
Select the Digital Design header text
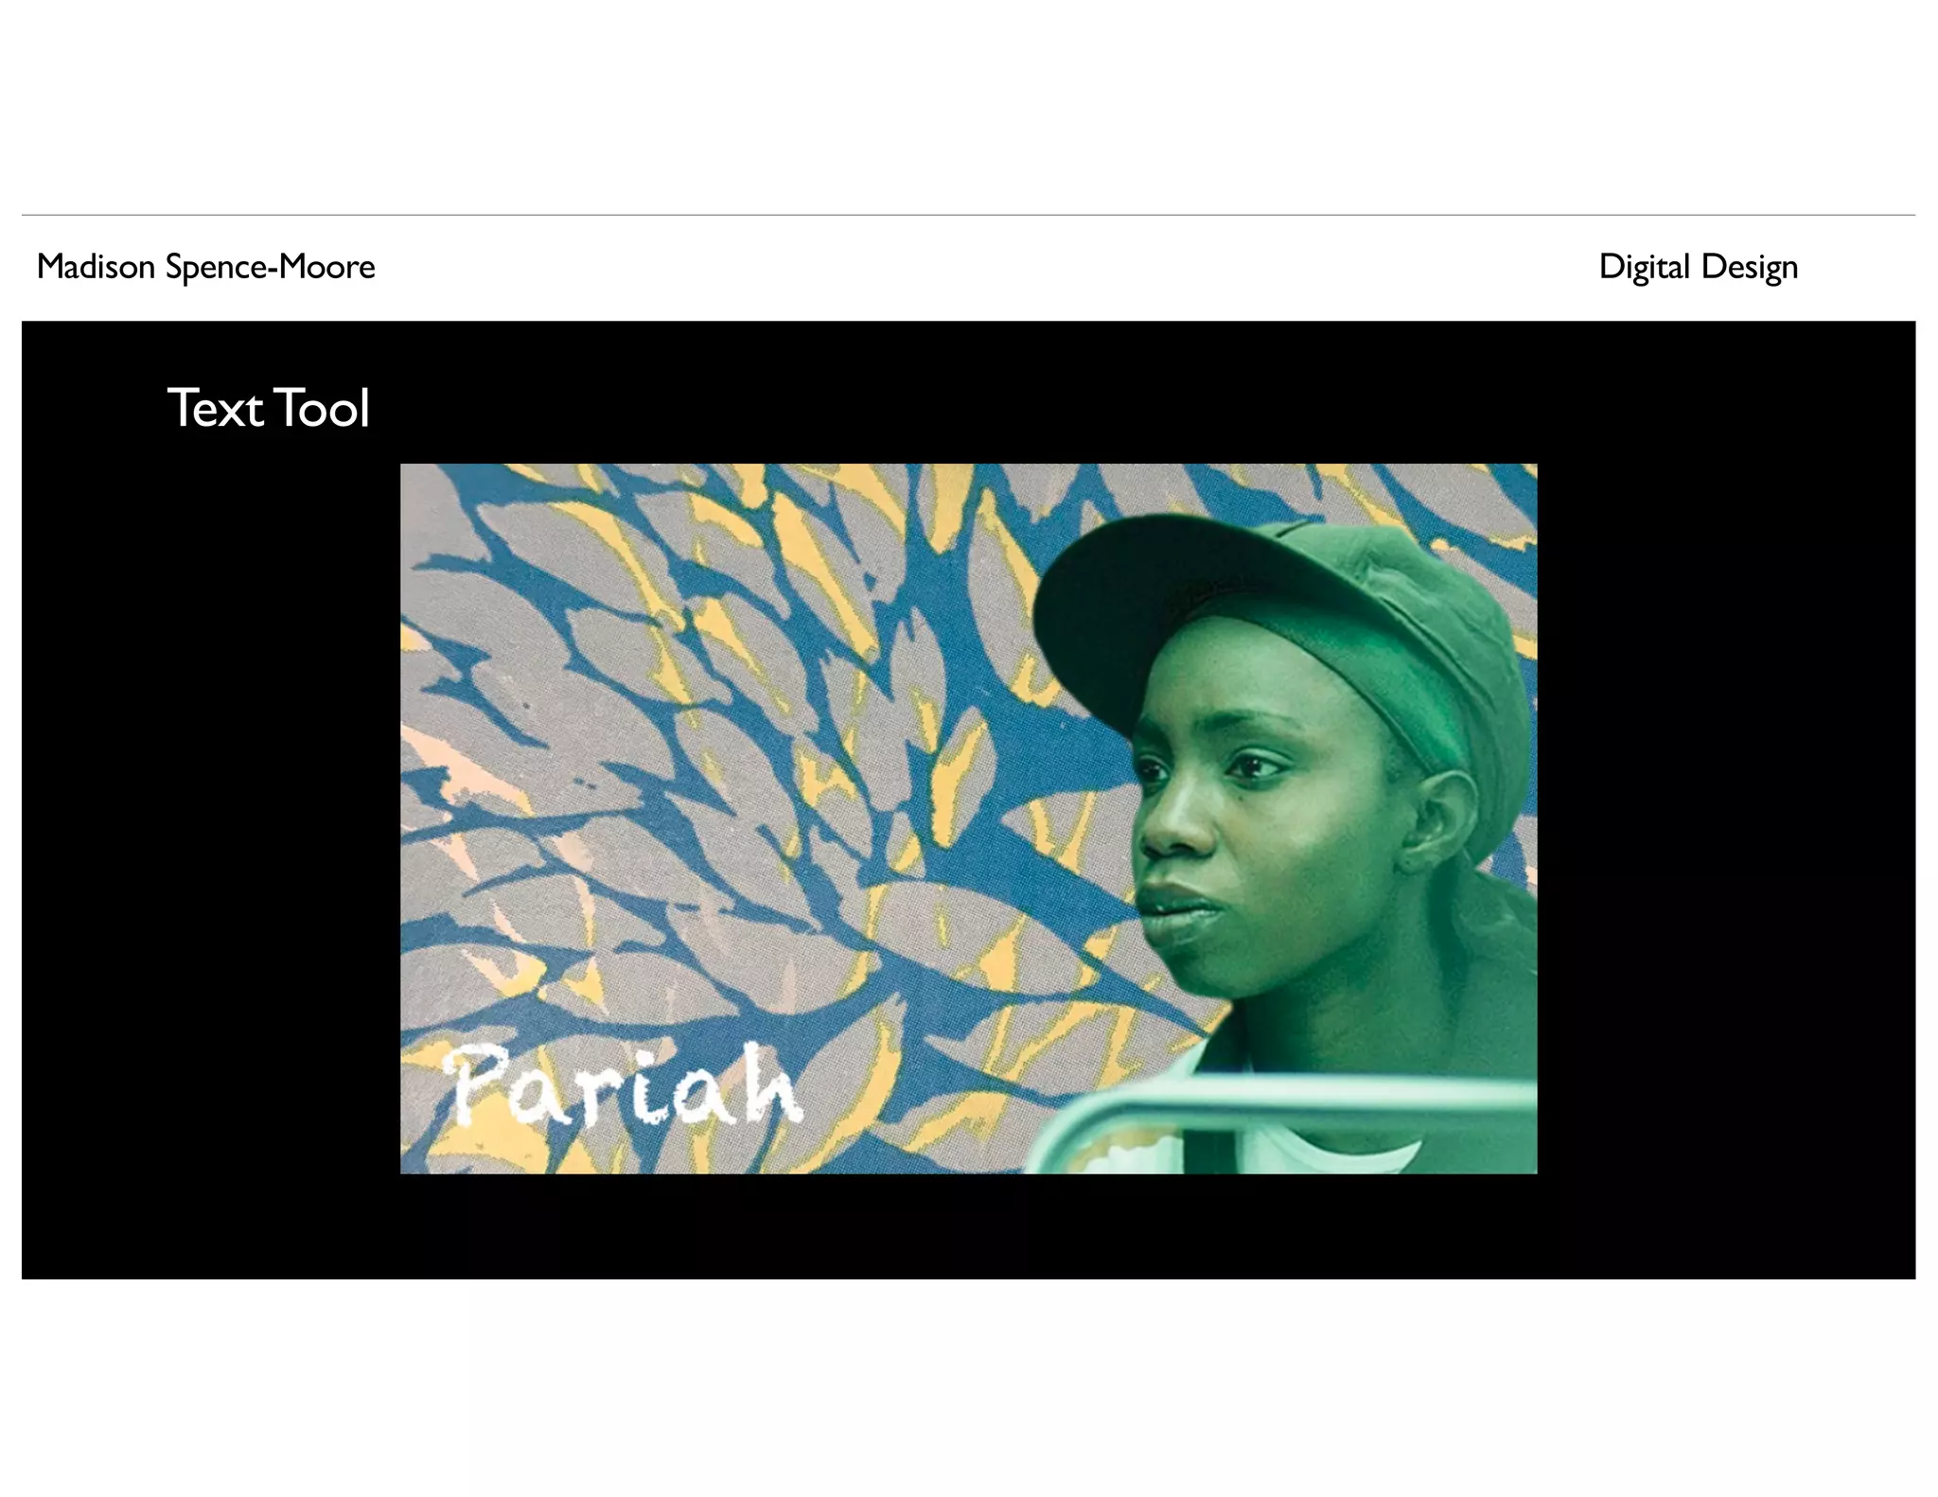[1698, 267]
